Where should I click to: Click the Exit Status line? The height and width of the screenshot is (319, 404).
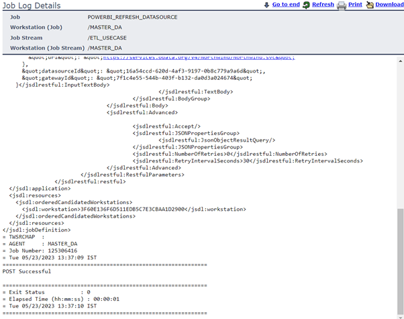[x=47, y=292]
